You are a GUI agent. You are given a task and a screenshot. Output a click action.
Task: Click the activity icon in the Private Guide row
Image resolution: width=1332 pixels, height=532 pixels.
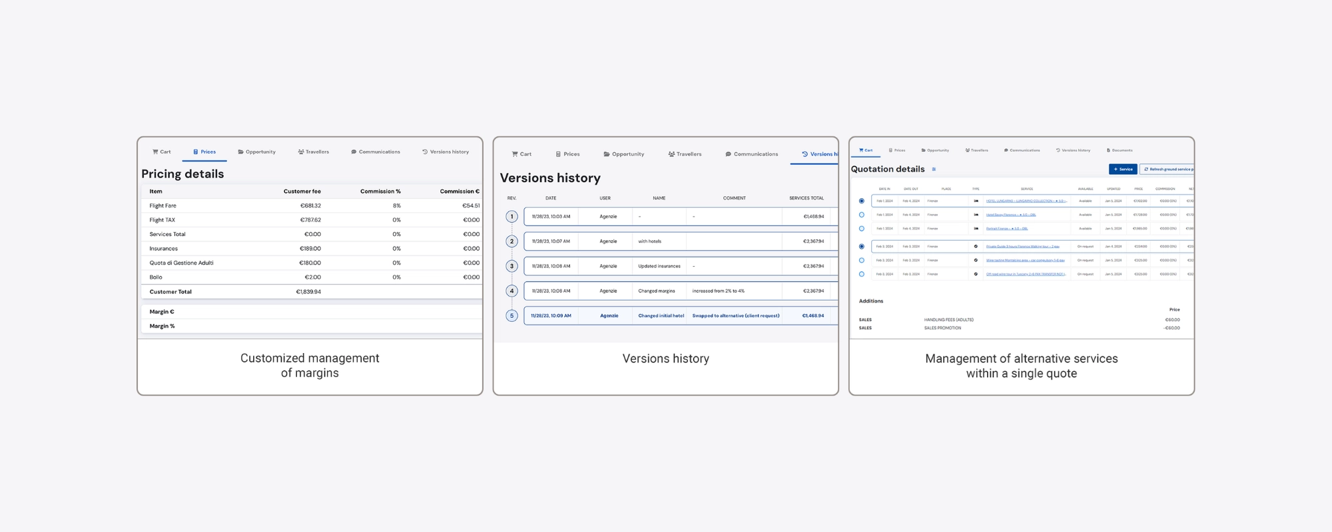[x=976, y=247]
